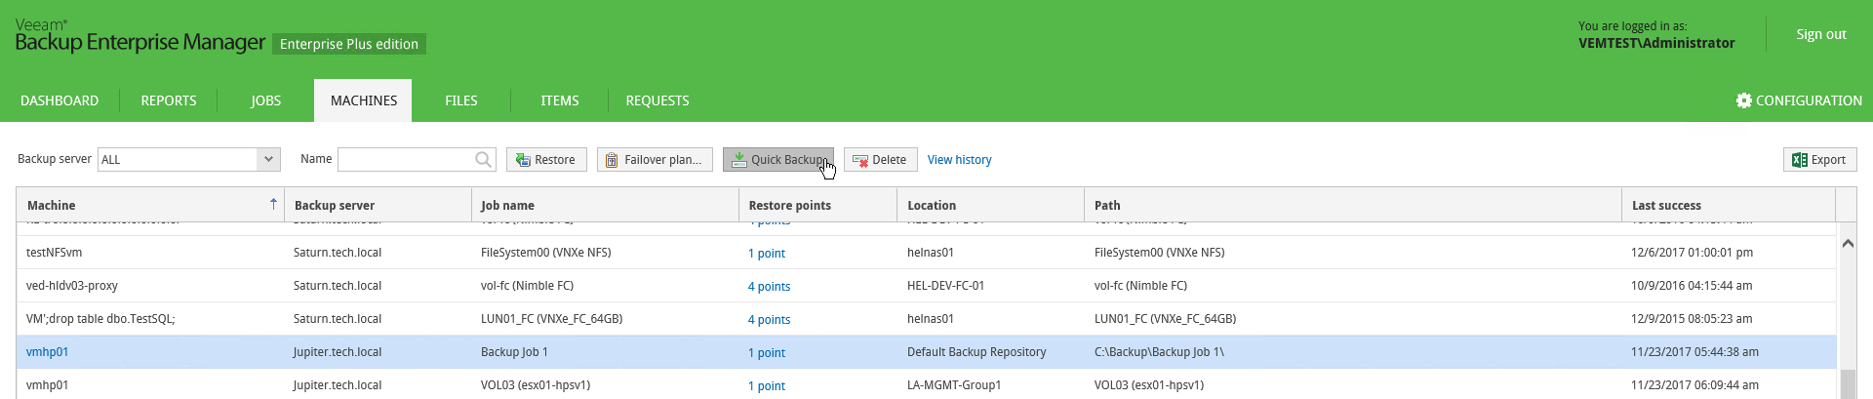Sign out of the session

[1821, 34]
